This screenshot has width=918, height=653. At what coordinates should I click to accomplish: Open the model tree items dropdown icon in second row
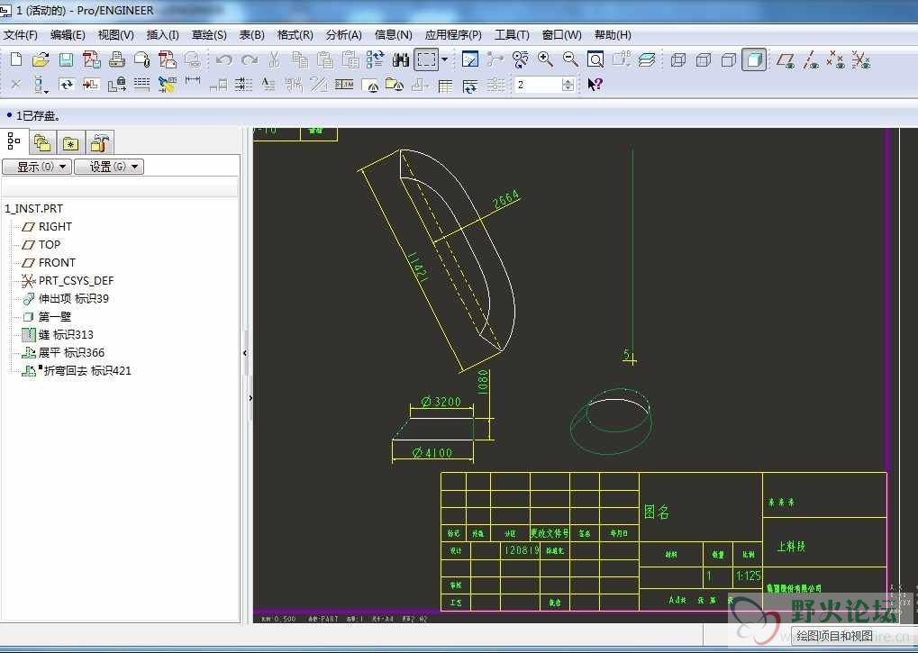41,85
